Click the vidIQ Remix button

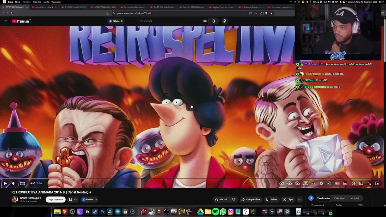(x=87, y=200)
